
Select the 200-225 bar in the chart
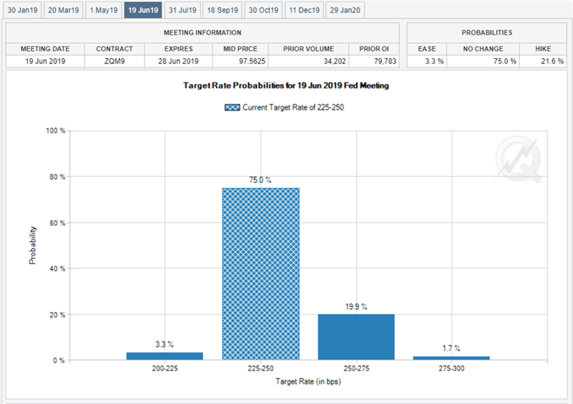tap(165, 356)
